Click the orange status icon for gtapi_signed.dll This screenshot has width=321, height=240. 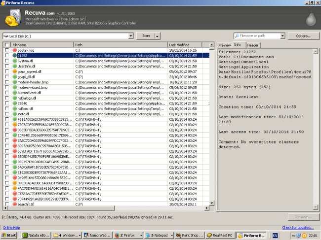14,71
